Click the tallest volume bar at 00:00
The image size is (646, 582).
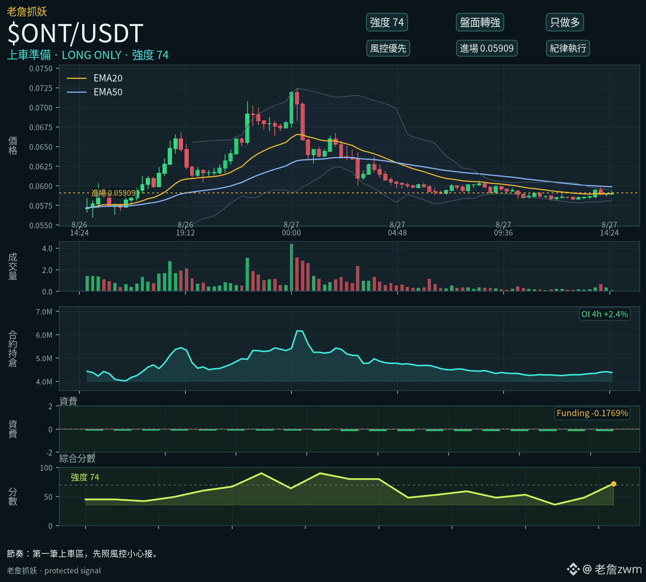[291, 267]
